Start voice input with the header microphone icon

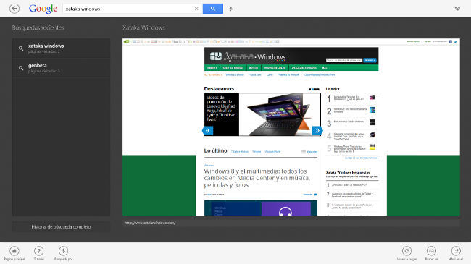tap(230, 9)
